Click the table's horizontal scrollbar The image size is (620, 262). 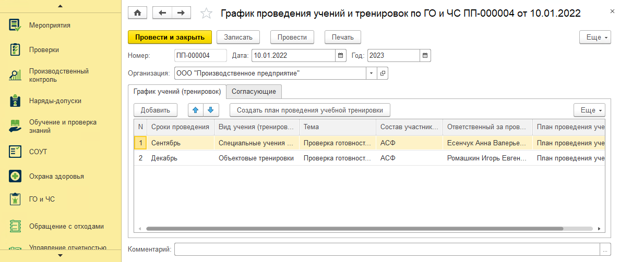click(x=354, y=229)
